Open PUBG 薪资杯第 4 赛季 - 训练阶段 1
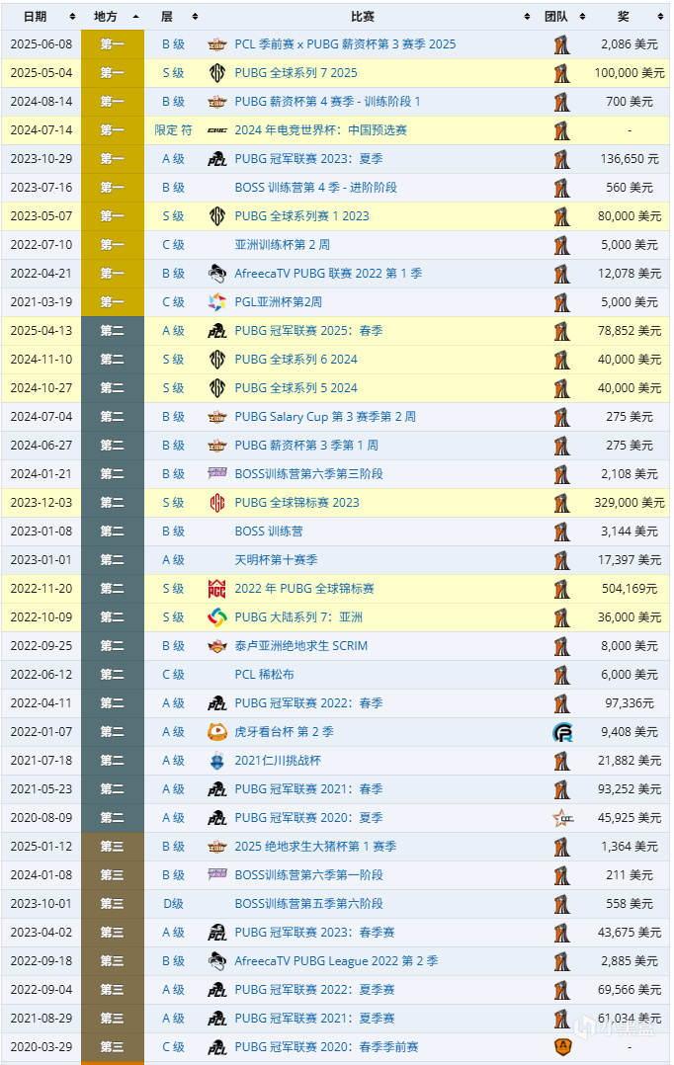The image size is (674, 1065). pyautogui.click(x=327, y=101)
